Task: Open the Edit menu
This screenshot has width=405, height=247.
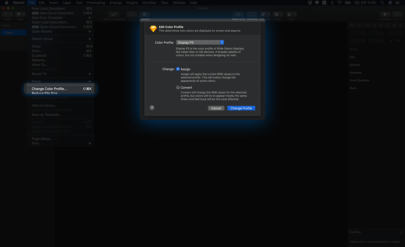Action: [42, 3]
